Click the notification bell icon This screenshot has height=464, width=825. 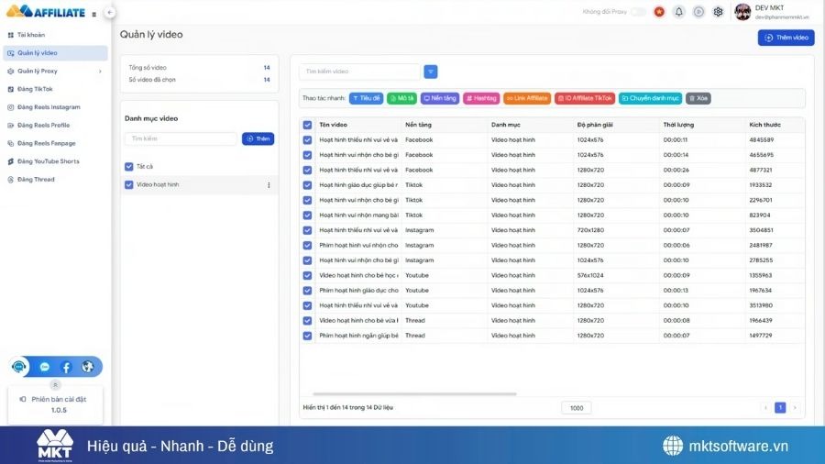pyautogui.click(x=679, y=12)
